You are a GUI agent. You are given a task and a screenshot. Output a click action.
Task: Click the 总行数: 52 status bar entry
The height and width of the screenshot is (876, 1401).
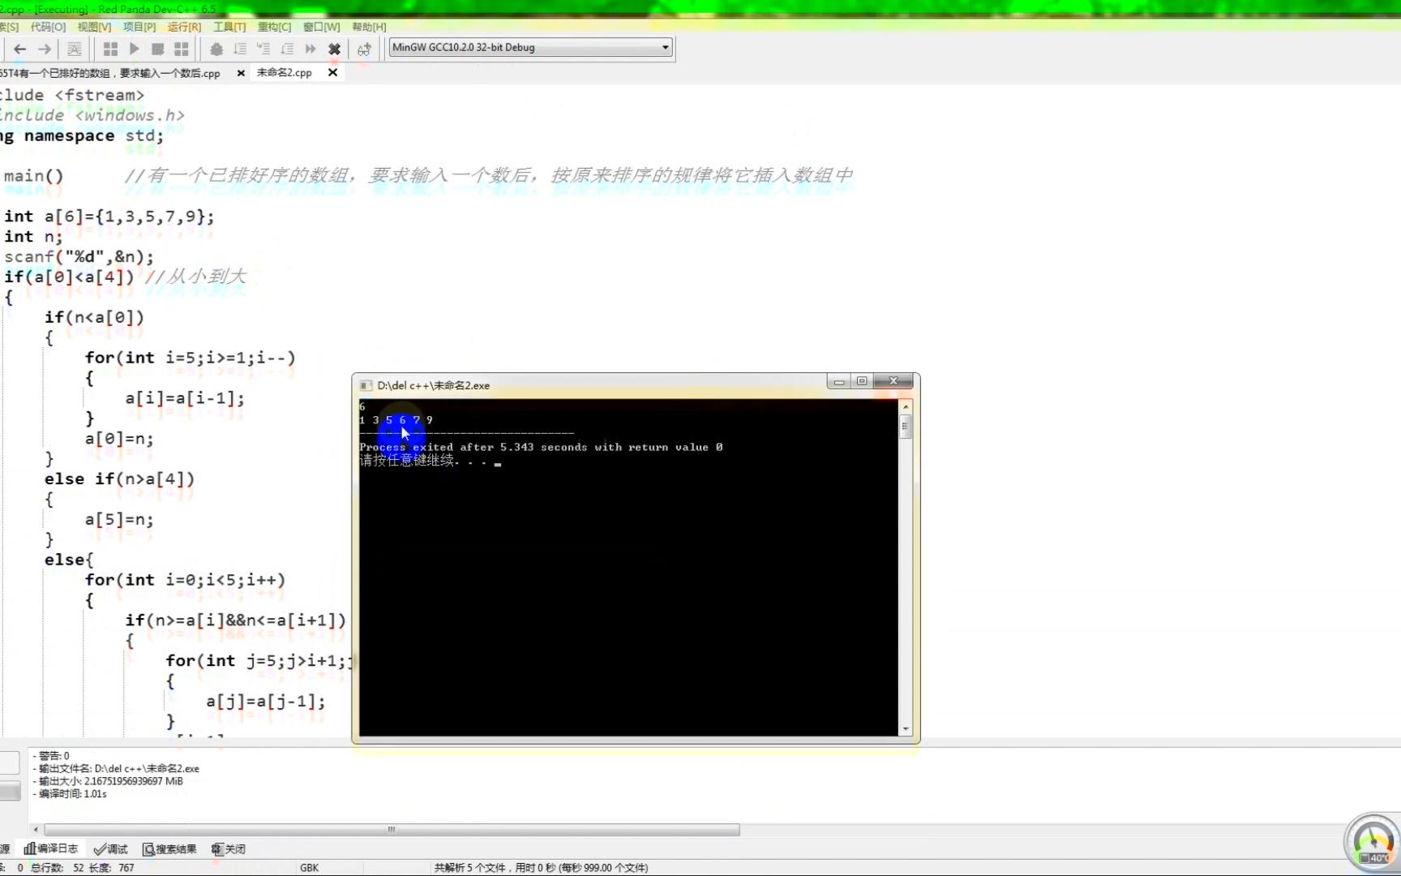58,868
